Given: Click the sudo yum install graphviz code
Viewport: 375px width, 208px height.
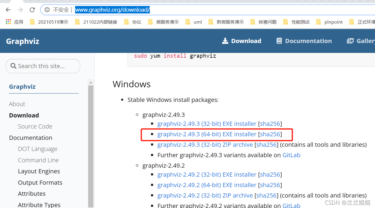Looking at the screenshot, I should pos(175,56).
